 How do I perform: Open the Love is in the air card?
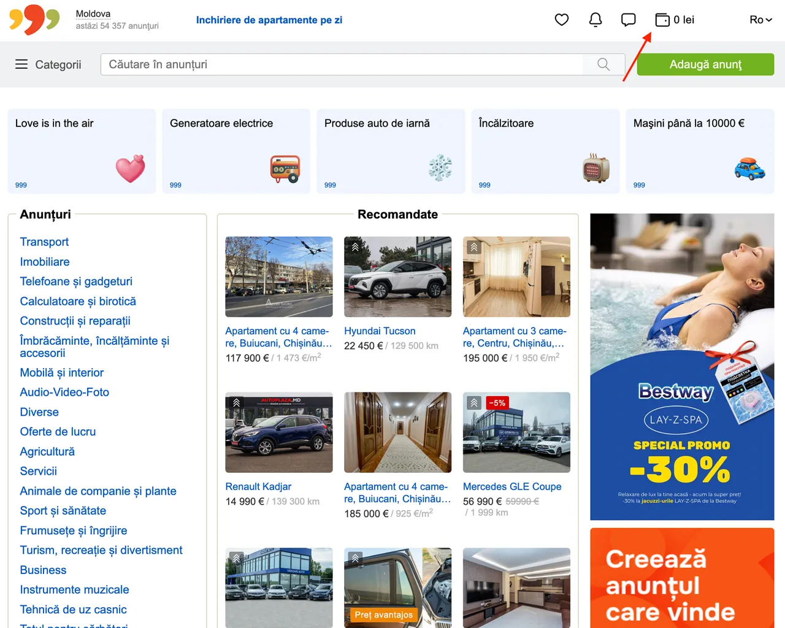(x=82, y=151)
